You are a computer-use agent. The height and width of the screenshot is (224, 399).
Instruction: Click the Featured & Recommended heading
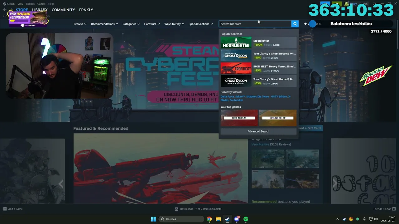[x=101, y=128]
